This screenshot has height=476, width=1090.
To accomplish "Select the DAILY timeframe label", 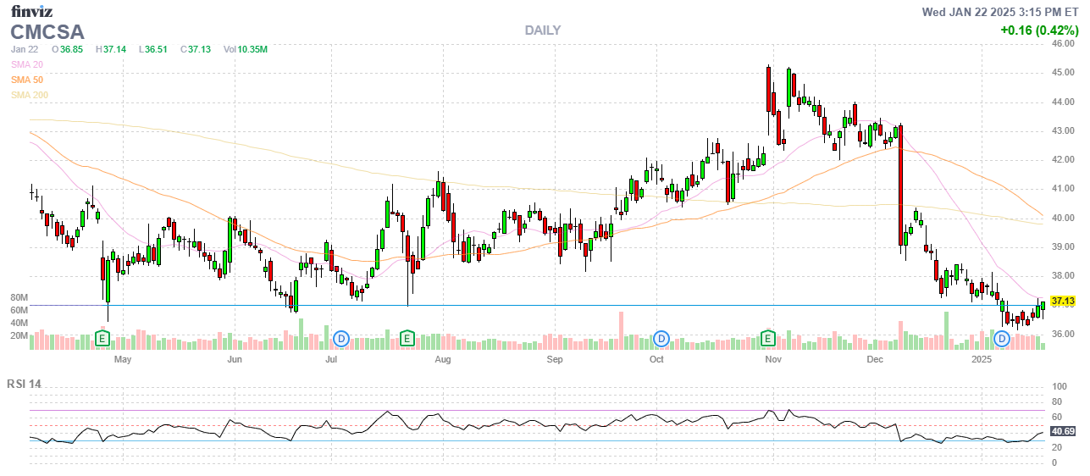I will (x=542, y=30).
